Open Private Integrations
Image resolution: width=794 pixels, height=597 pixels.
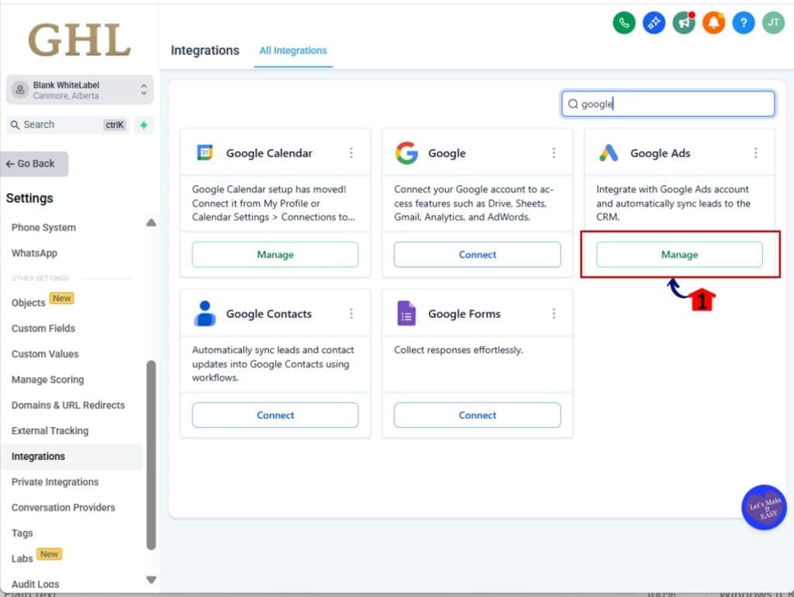click(x=55, y=481)
